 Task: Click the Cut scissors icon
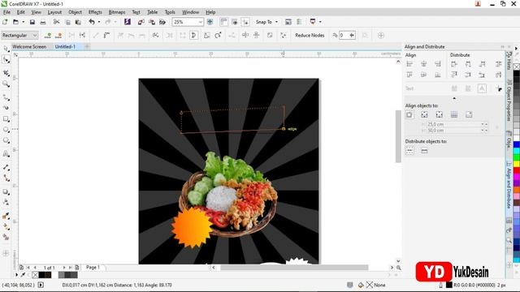click(56, 22)
